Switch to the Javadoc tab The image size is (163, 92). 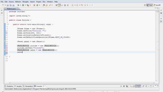click(18, 86)
